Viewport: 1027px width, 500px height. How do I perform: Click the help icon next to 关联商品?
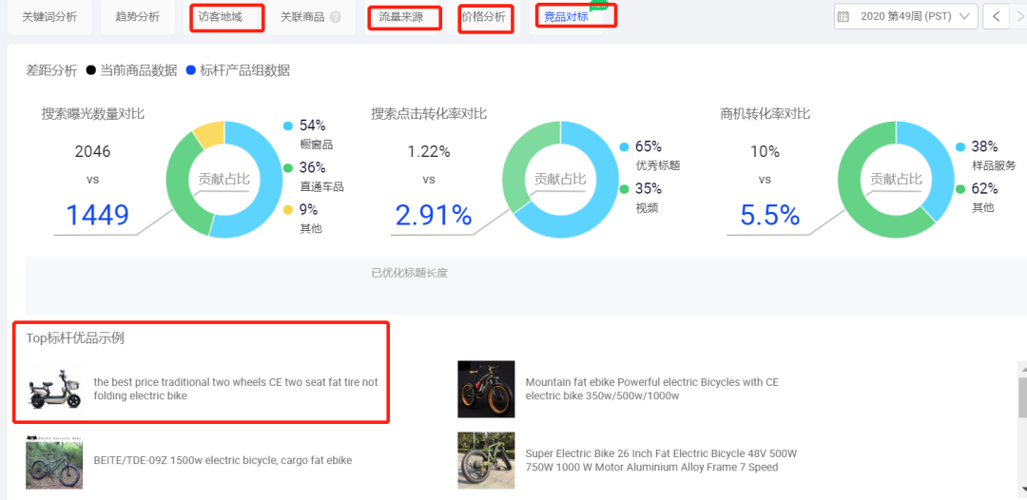[336, 17]
